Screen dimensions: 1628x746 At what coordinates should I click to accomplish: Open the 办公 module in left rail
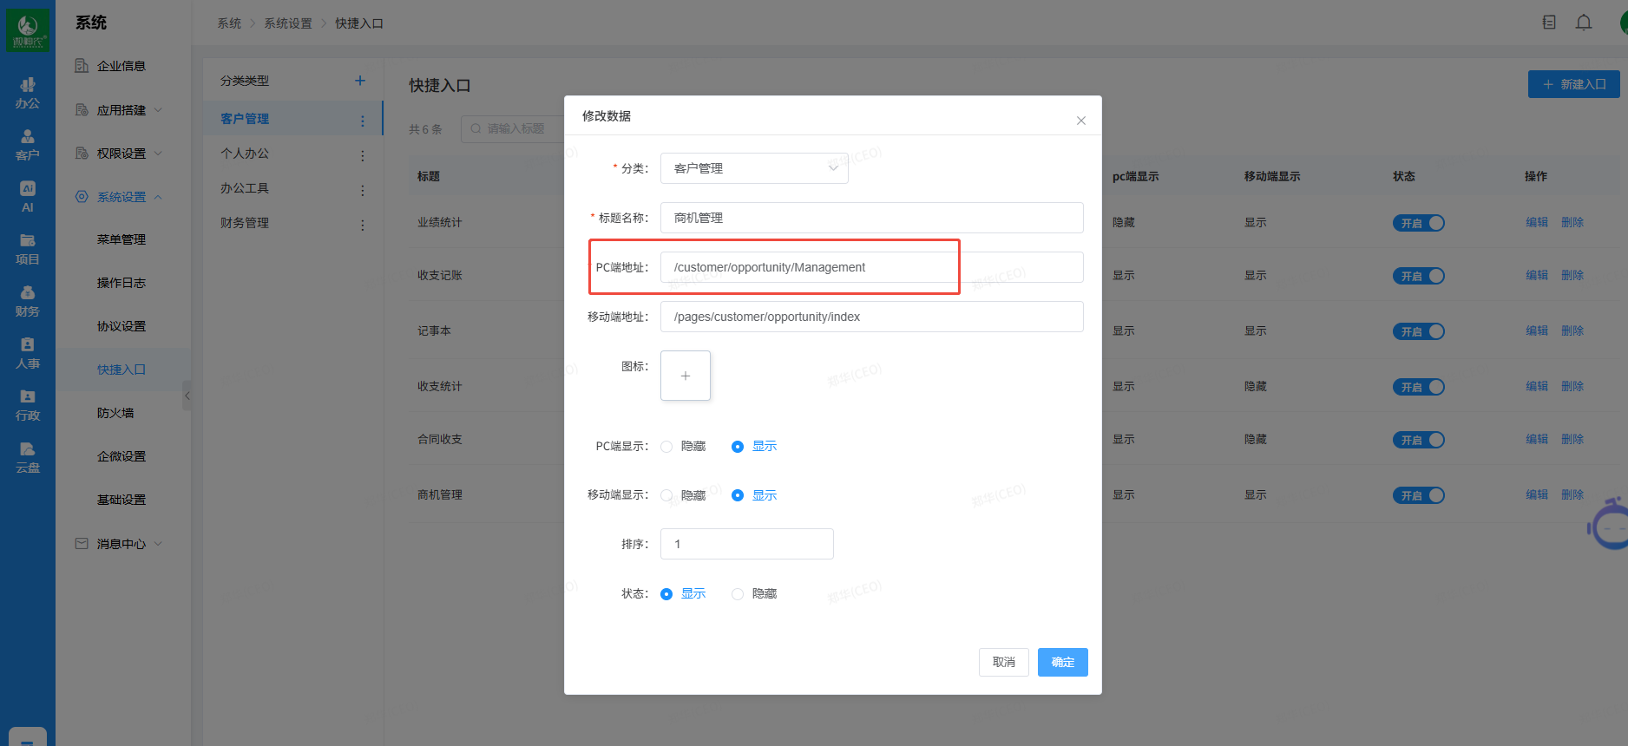click(x=28, y=93)
